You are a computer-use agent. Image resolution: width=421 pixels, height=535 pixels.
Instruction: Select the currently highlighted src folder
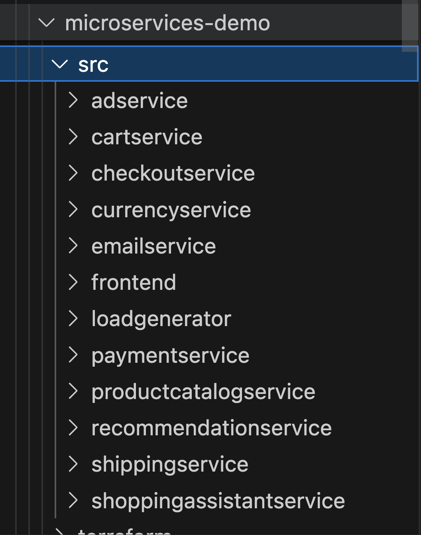click(93, 65)
